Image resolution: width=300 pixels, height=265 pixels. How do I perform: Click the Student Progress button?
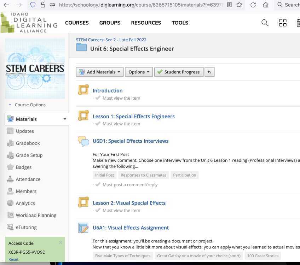coord(179,72)
